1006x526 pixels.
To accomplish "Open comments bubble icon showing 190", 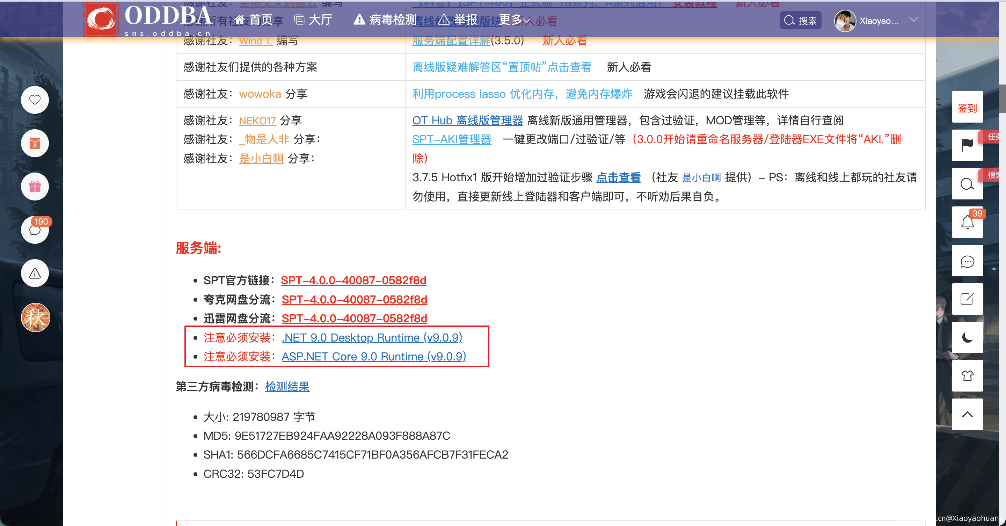I will (x=35, y=230).
